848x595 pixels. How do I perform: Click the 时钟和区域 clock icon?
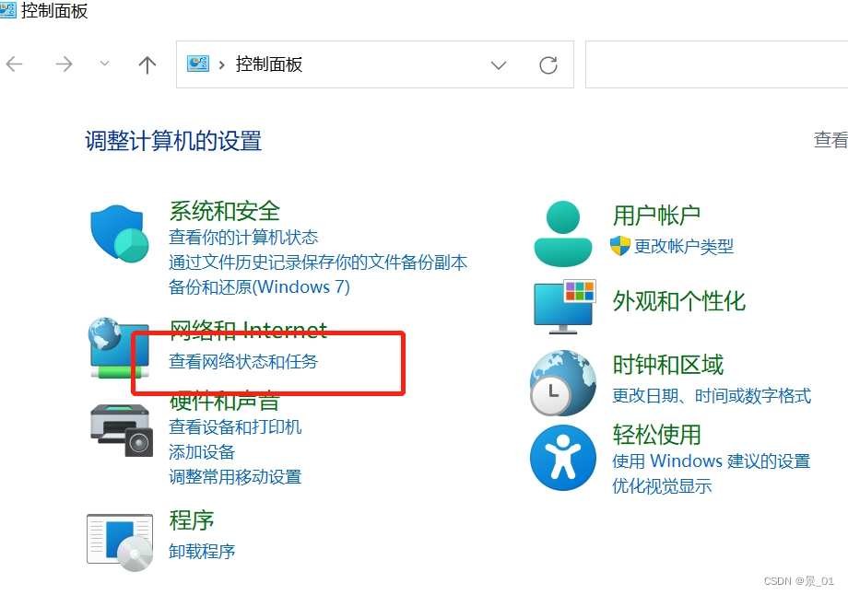point(562,379)
